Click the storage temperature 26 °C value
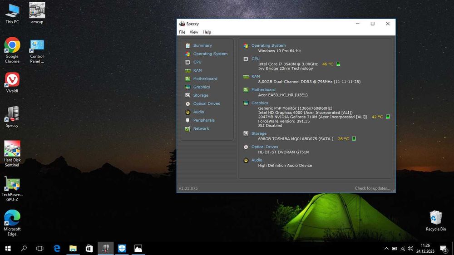The width and height of the screenshot is (454, 255). 343,139
